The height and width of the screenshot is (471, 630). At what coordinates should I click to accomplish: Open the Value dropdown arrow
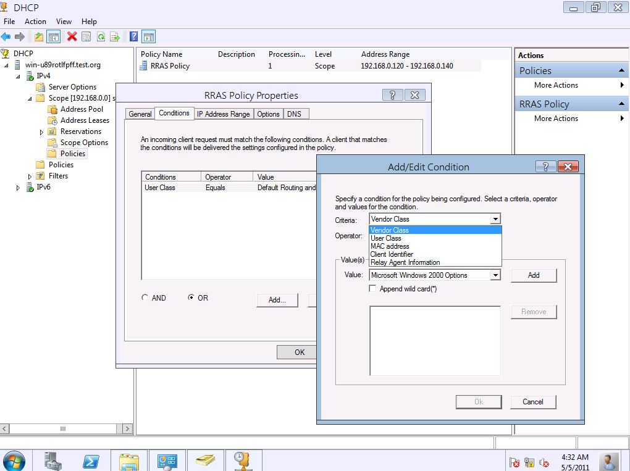tap(495, 275)
